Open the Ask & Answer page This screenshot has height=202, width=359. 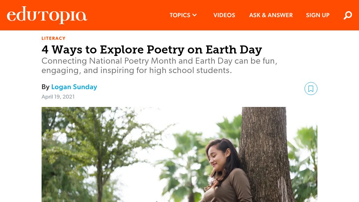[271, 15]
